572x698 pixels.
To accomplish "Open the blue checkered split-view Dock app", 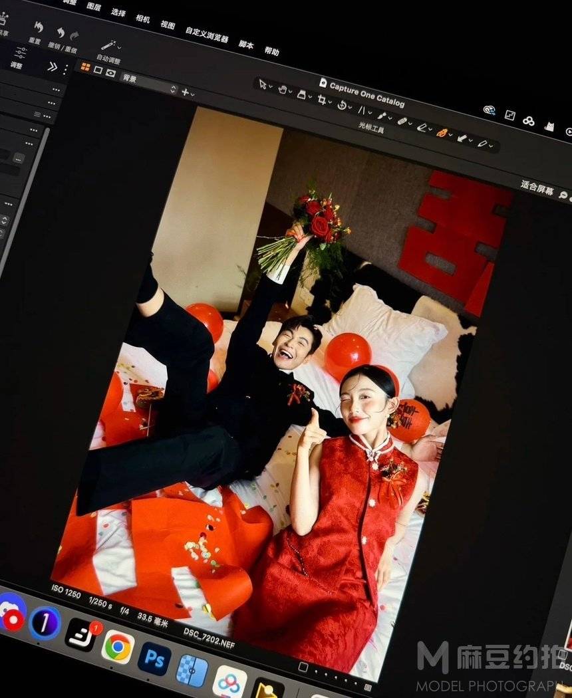I will [192, 671].
